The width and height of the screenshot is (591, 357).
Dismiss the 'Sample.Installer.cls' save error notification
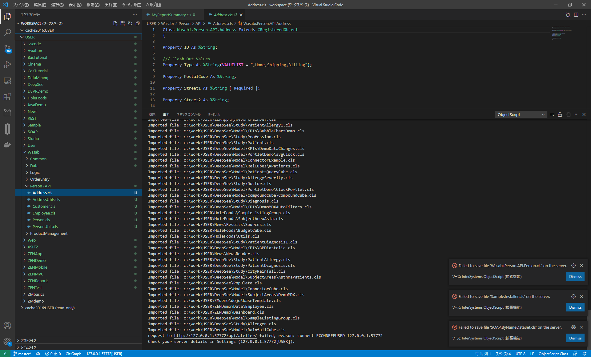point(575,307)
